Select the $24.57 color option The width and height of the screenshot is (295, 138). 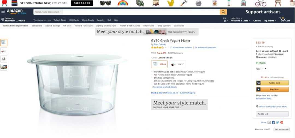[177, 64]
